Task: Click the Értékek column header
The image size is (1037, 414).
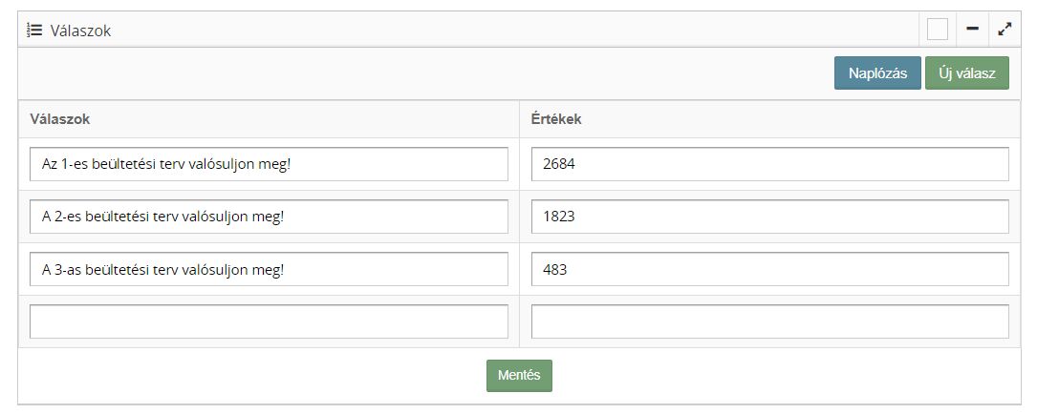Action: point(556,119)
